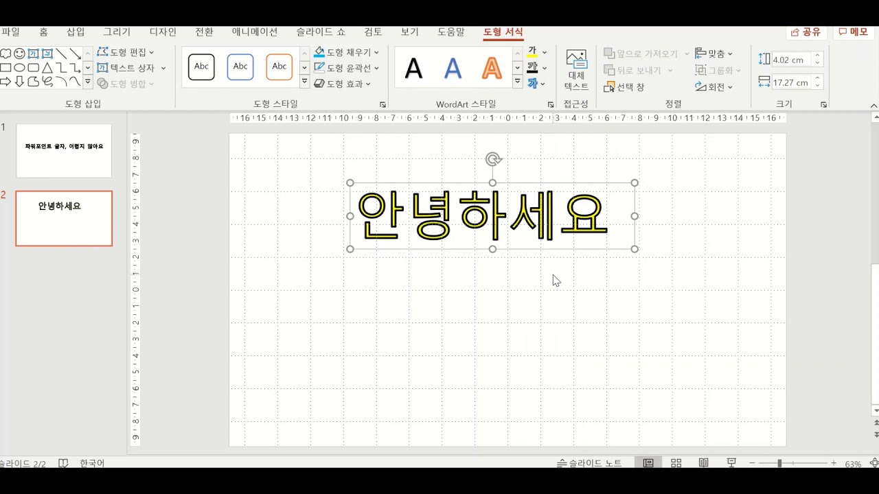
Task: Start slide show from status bar
Action: 732,463
